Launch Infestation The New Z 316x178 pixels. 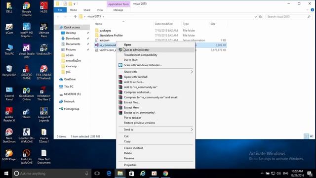point(44,93)
